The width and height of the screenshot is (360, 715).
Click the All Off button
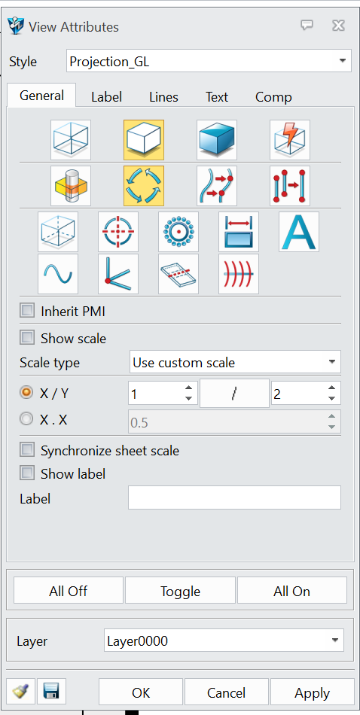(x=69, y=591)
